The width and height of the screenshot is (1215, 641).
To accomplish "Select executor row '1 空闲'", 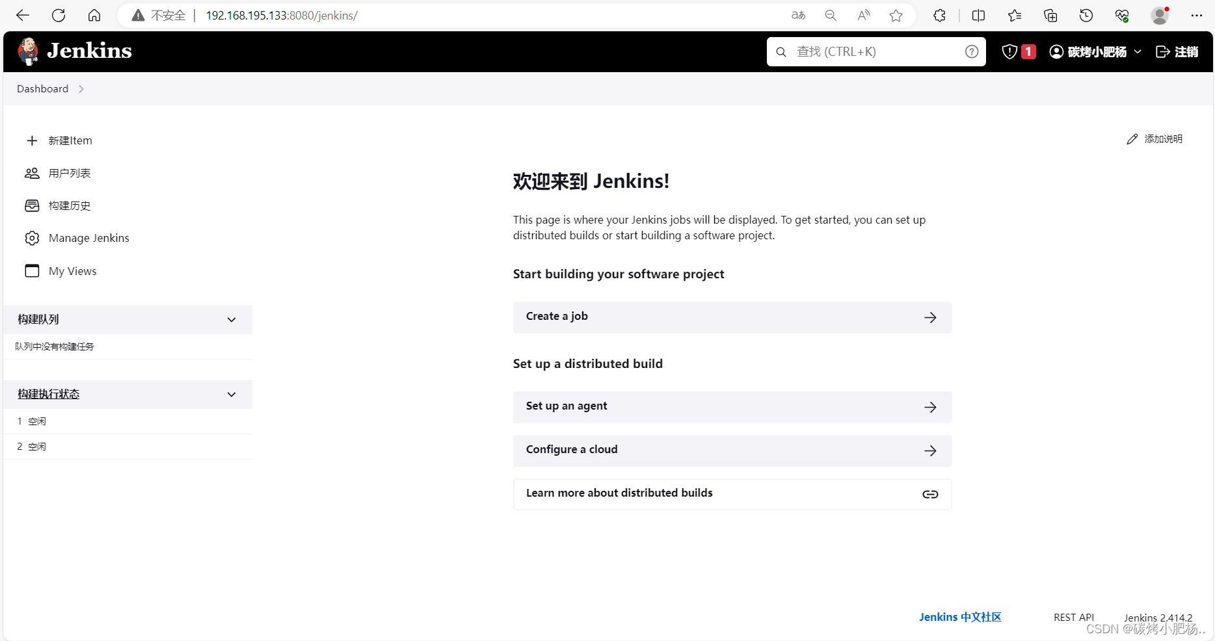I will (x=128, y=421).
